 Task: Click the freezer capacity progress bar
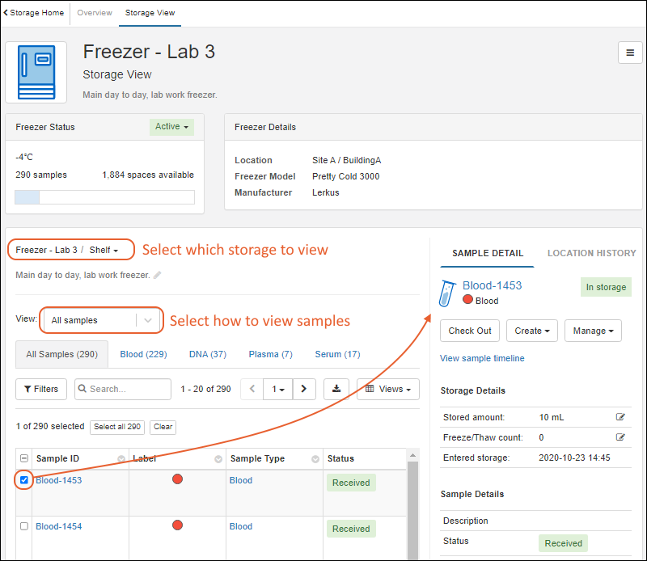tap(104, 197)
